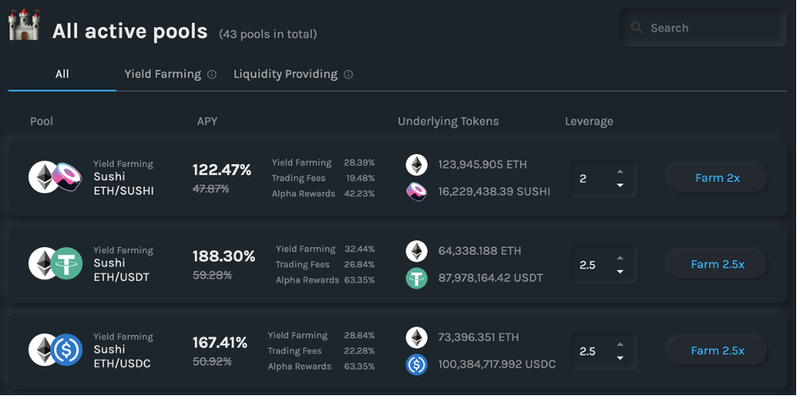Screen dimensions: 797x396
Task: Click the 43 pools in total label
Action: point(268,34)
